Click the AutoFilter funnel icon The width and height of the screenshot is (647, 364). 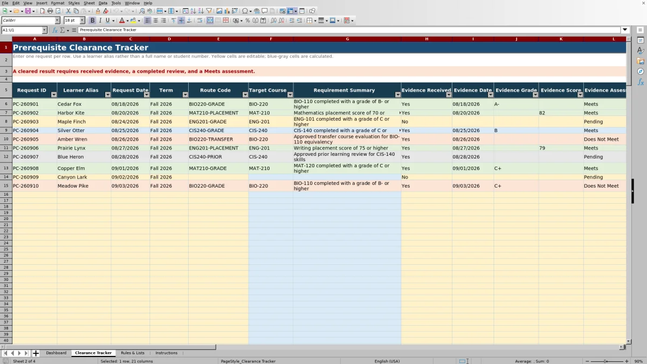point(209,11)
